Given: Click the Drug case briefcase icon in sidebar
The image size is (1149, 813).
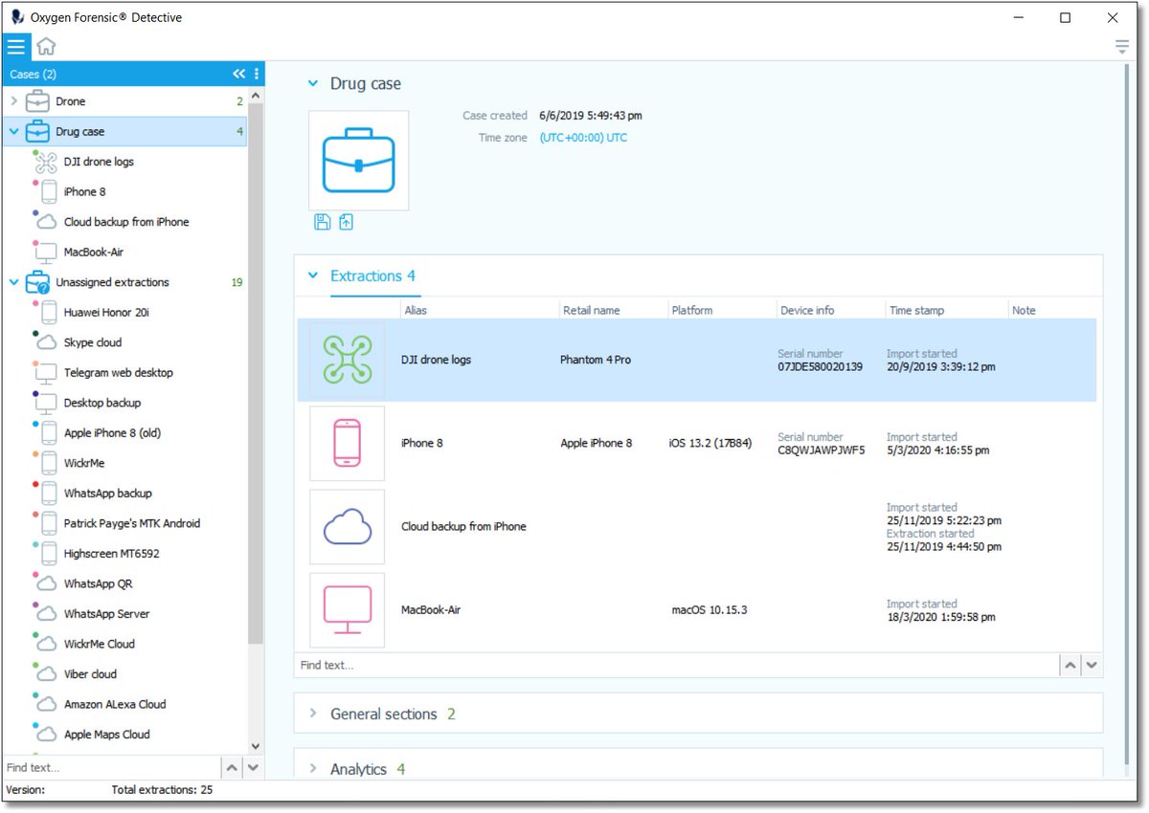Looking at the screenshot, I should point(37,131).
